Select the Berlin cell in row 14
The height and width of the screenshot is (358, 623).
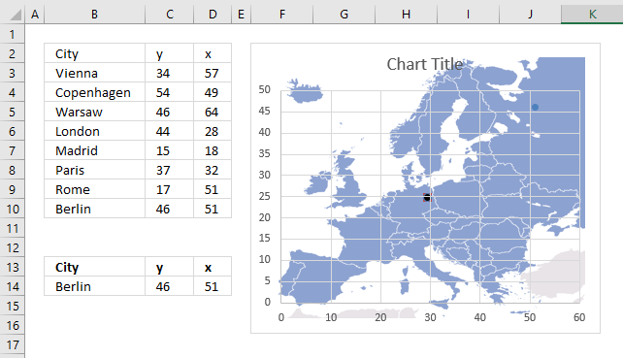click(94, 286)
